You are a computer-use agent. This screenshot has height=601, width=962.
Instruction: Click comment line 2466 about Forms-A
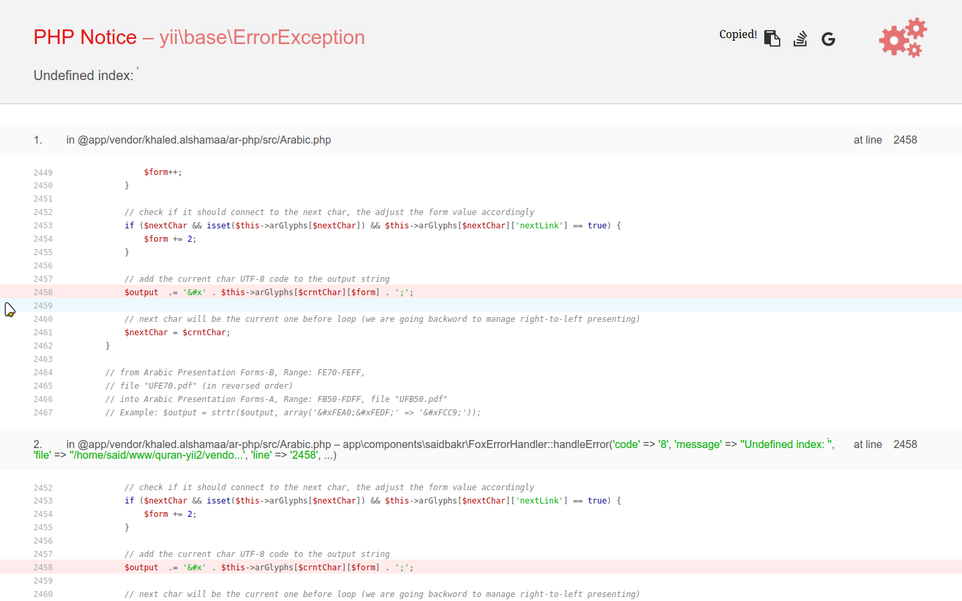click(276, 399)
